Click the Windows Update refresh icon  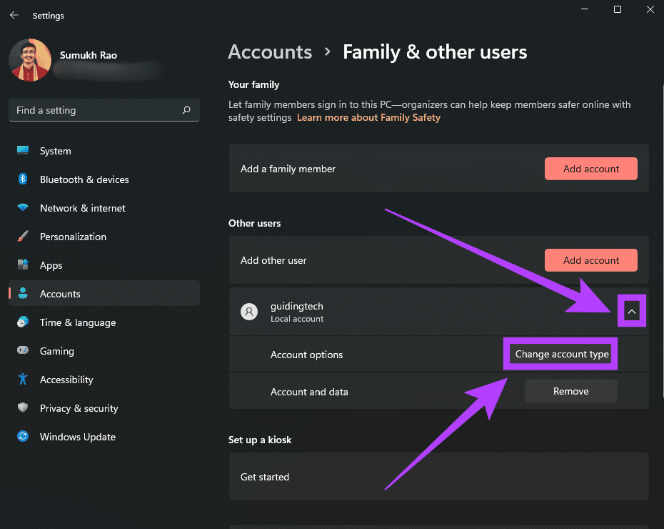23,437
